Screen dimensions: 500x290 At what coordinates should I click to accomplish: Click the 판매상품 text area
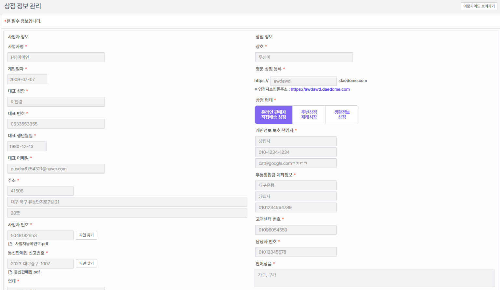[x=374, y=278]
